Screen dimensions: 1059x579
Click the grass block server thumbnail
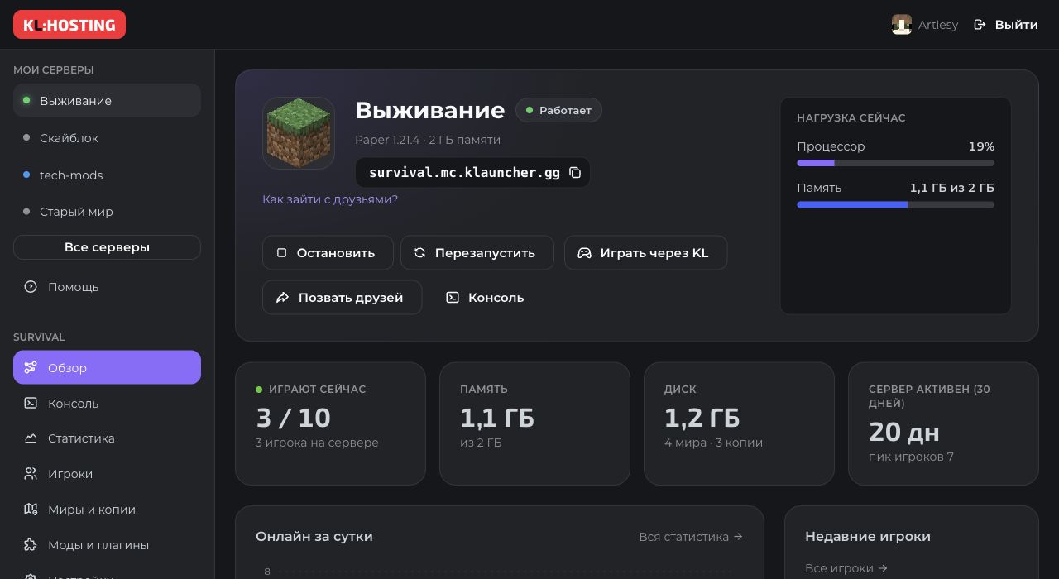click(x=299, y=133)
